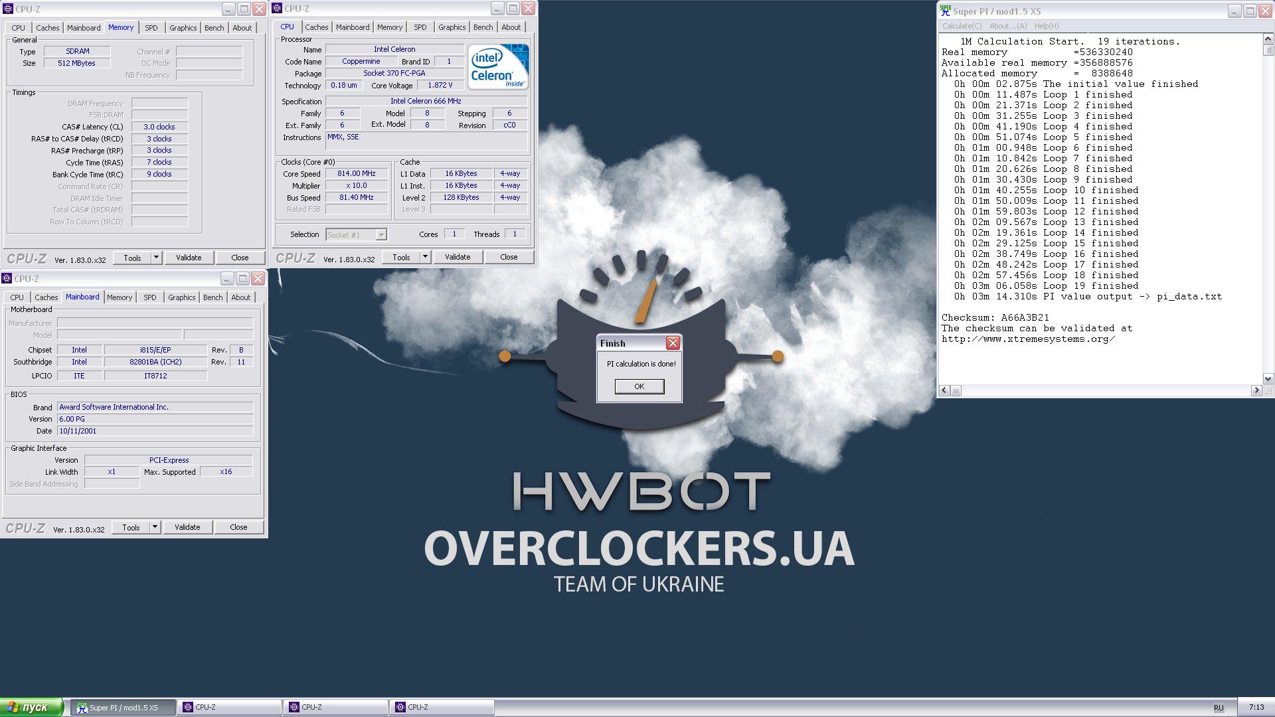The width and height of the screenshot is (1275, 717).
Task: Click the chipset model i815/E/EP
Action: (155, 350)
